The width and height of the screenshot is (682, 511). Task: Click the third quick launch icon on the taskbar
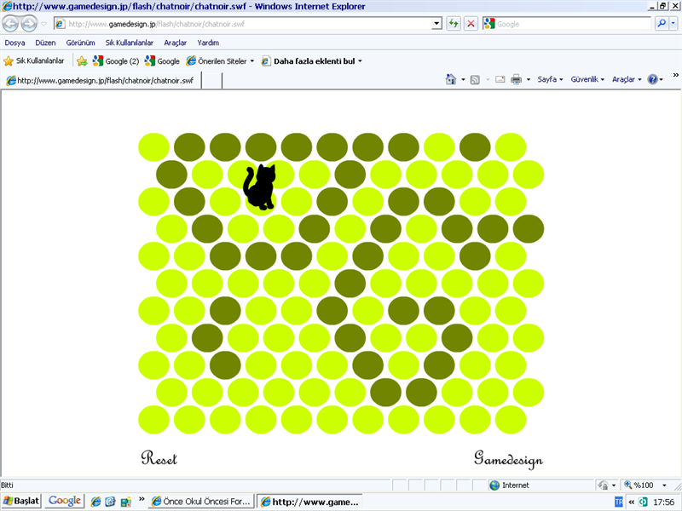[x=125, y=502]
